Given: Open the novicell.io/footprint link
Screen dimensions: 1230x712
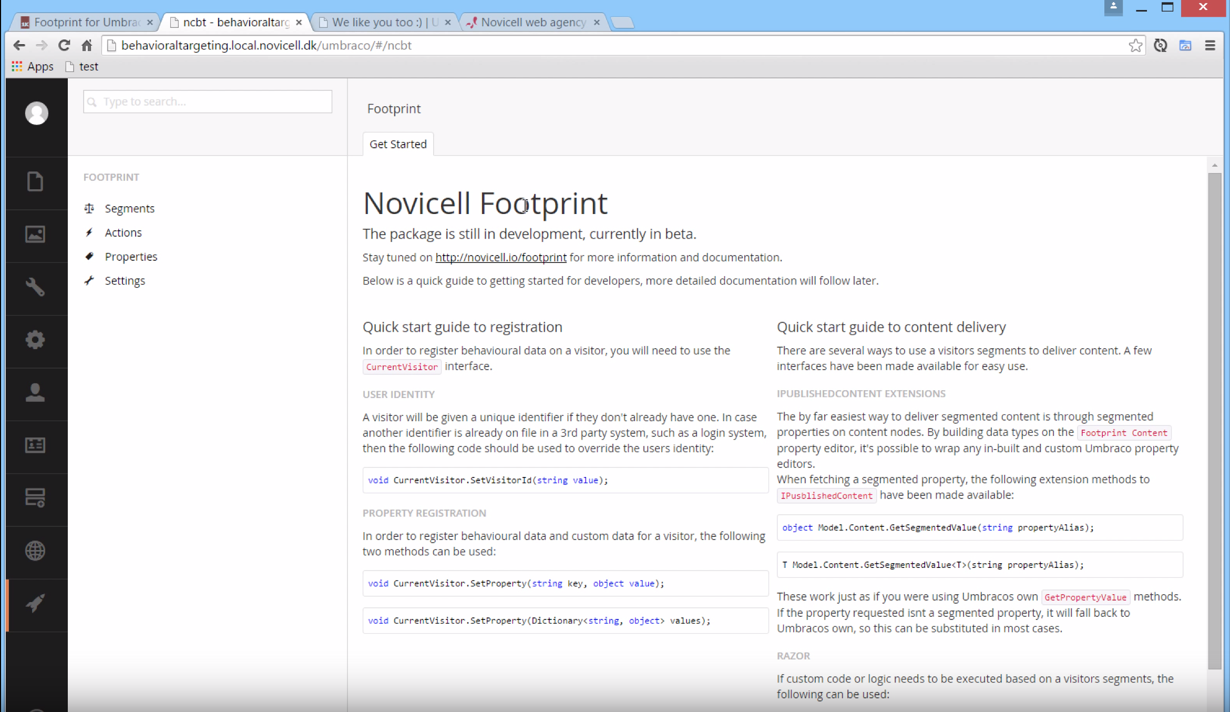Looking at the screenshot, I should point(501,257).
